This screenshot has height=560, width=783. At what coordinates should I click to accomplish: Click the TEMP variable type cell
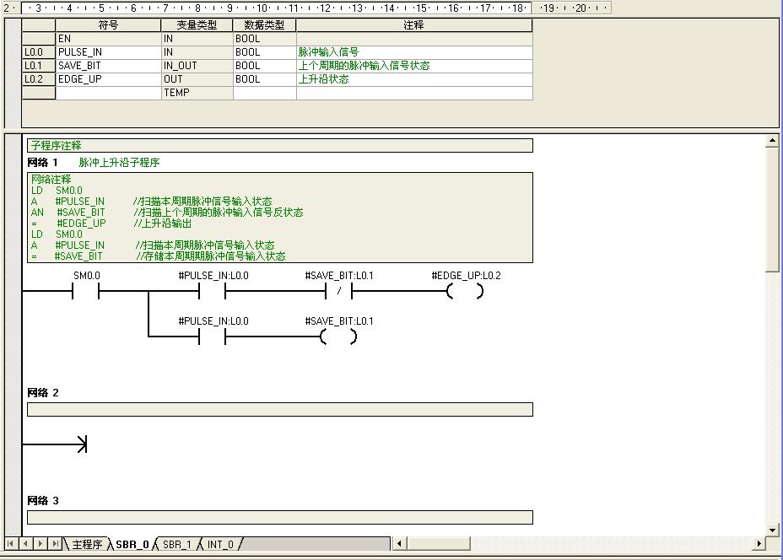197,92
